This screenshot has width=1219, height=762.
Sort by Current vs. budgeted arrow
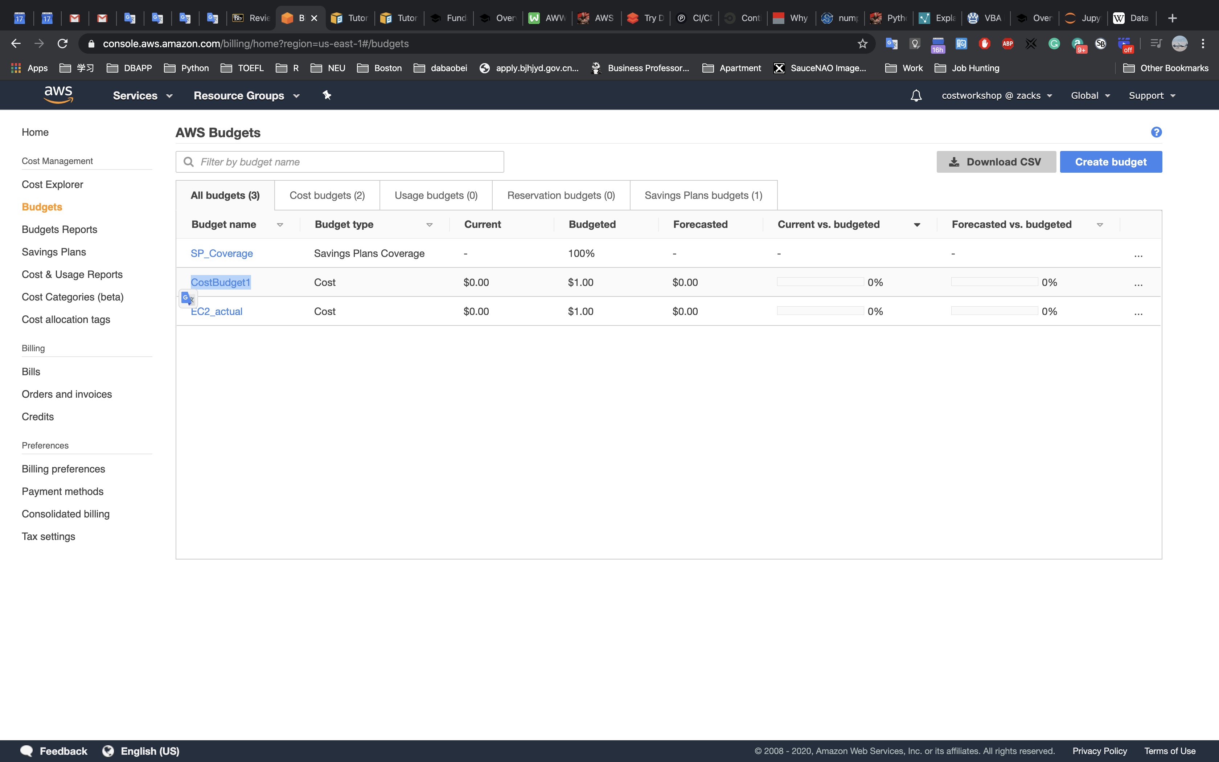click(x=917, y=225)
